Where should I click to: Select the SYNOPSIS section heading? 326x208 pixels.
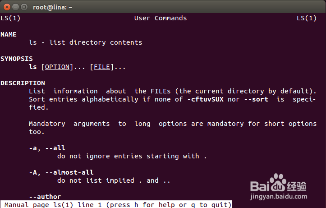[17, 59]
